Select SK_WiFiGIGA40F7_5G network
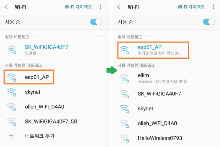Screen dimensions: 220x147 click(x=55, y=122)
